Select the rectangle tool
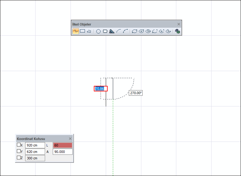The height and width of the screenshot is (176, 241). click(82, 31)
